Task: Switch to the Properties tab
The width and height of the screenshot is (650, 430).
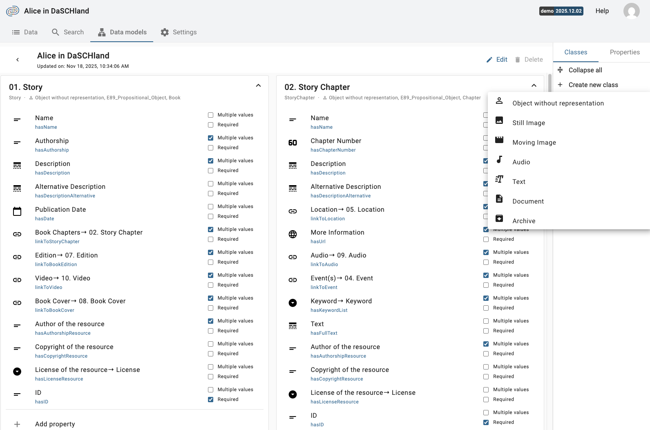Action: pyautogui.click(x=624, y=52)
